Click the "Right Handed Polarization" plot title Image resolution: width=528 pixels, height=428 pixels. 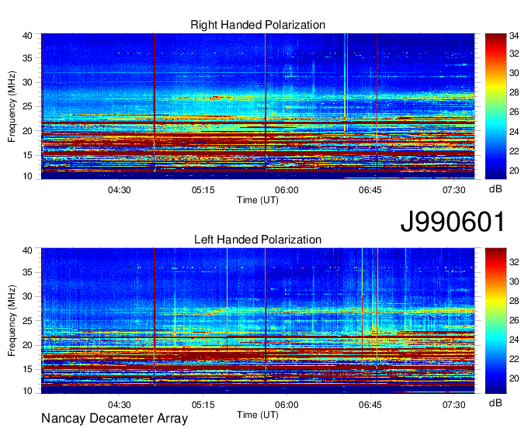(x=258, y=25)
